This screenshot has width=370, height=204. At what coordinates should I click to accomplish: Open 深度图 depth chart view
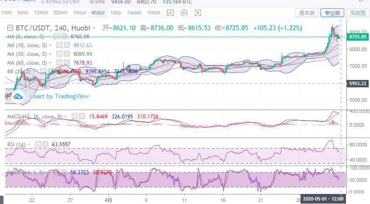click(x=357, y=13)
